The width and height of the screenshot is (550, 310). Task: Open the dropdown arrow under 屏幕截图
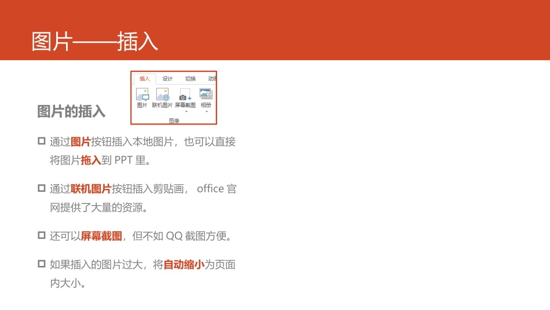[x=186, y=112]
